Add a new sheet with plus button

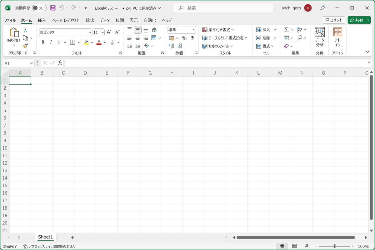(x=72, y=237)
